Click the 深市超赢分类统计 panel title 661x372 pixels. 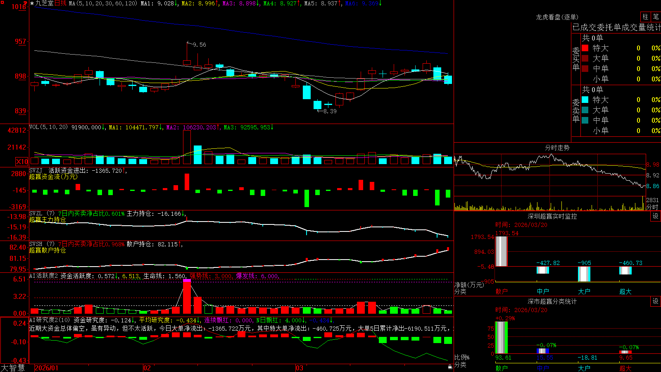(552, 301)
